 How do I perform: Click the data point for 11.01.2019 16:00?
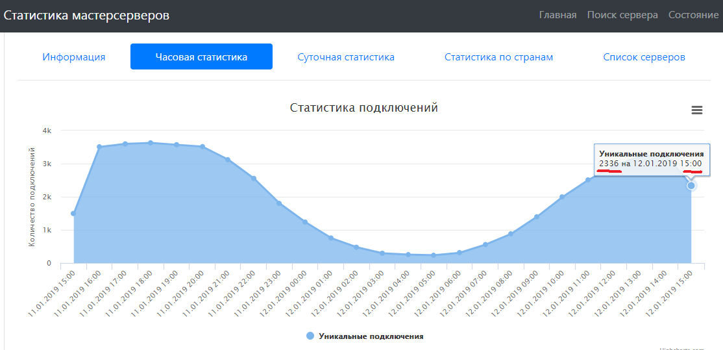click(99, 147)
